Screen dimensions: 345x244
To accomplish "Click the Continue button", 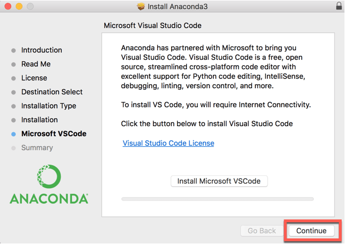I will pyautogui.click(x=312, y=231).
